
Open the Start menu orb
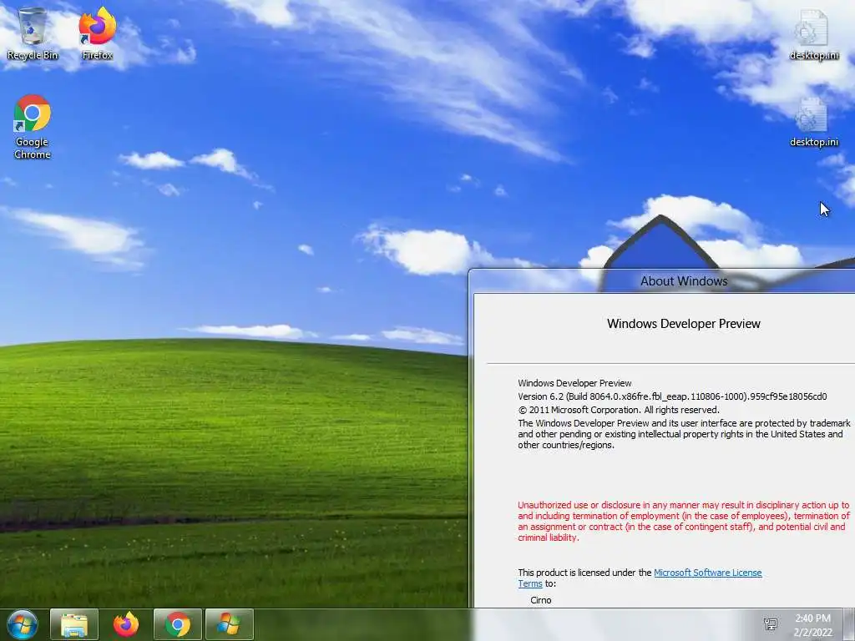click(x=23, y=624)
